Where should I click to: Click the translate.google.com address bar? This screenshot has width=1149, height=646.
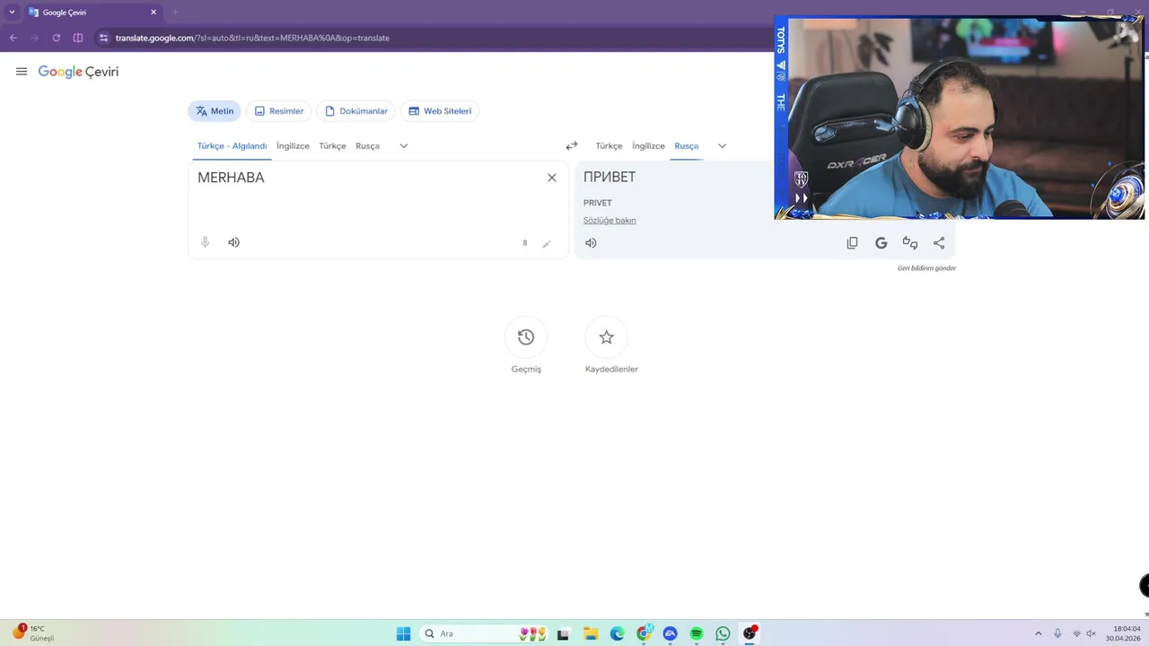click(x=252, y=38)
